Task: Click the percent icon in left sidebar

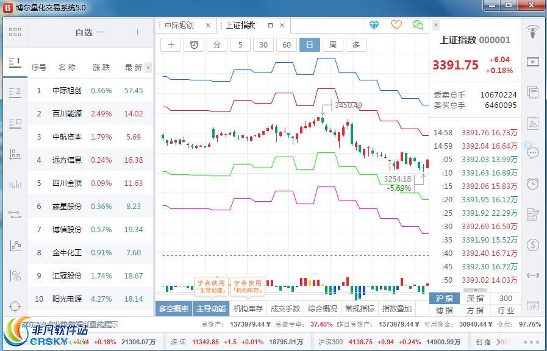Action: [15, 275]
